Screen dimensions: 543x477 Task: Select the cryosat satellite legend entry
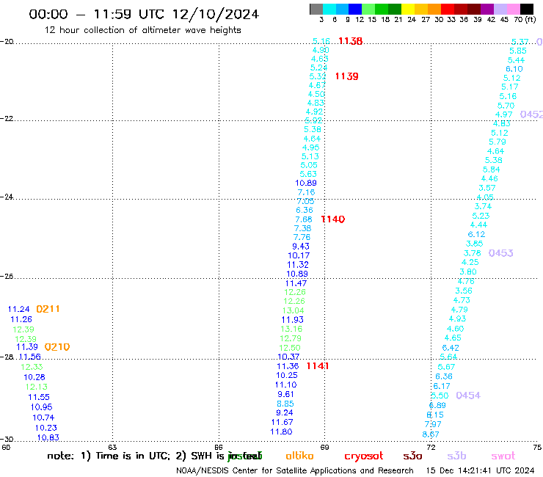364,456
